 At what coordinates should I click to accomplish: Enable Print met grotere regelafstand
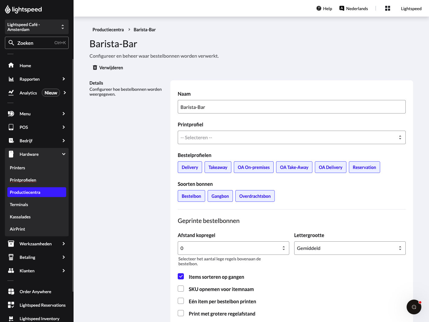click(181, 313)
